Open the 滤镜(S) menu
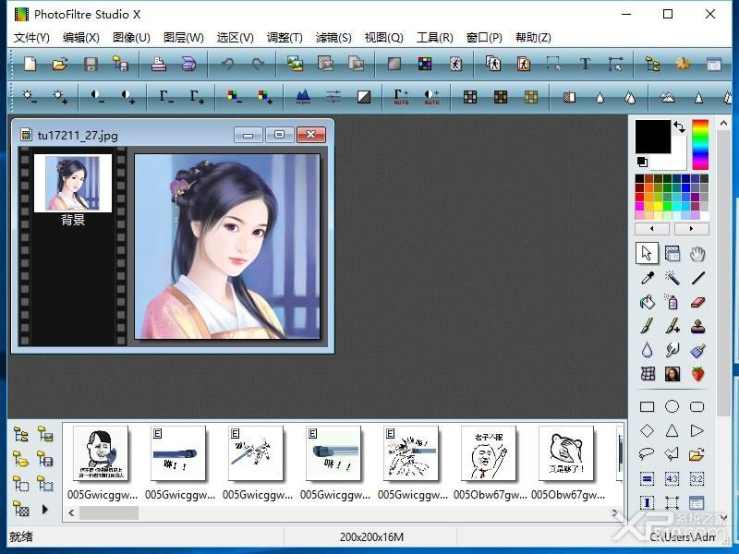Viewport: 739px width, 554px height. 333,38
